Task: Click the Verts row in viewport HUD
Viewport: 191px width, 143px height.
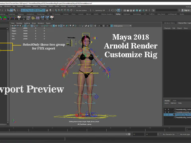Action: click(28, 28)
